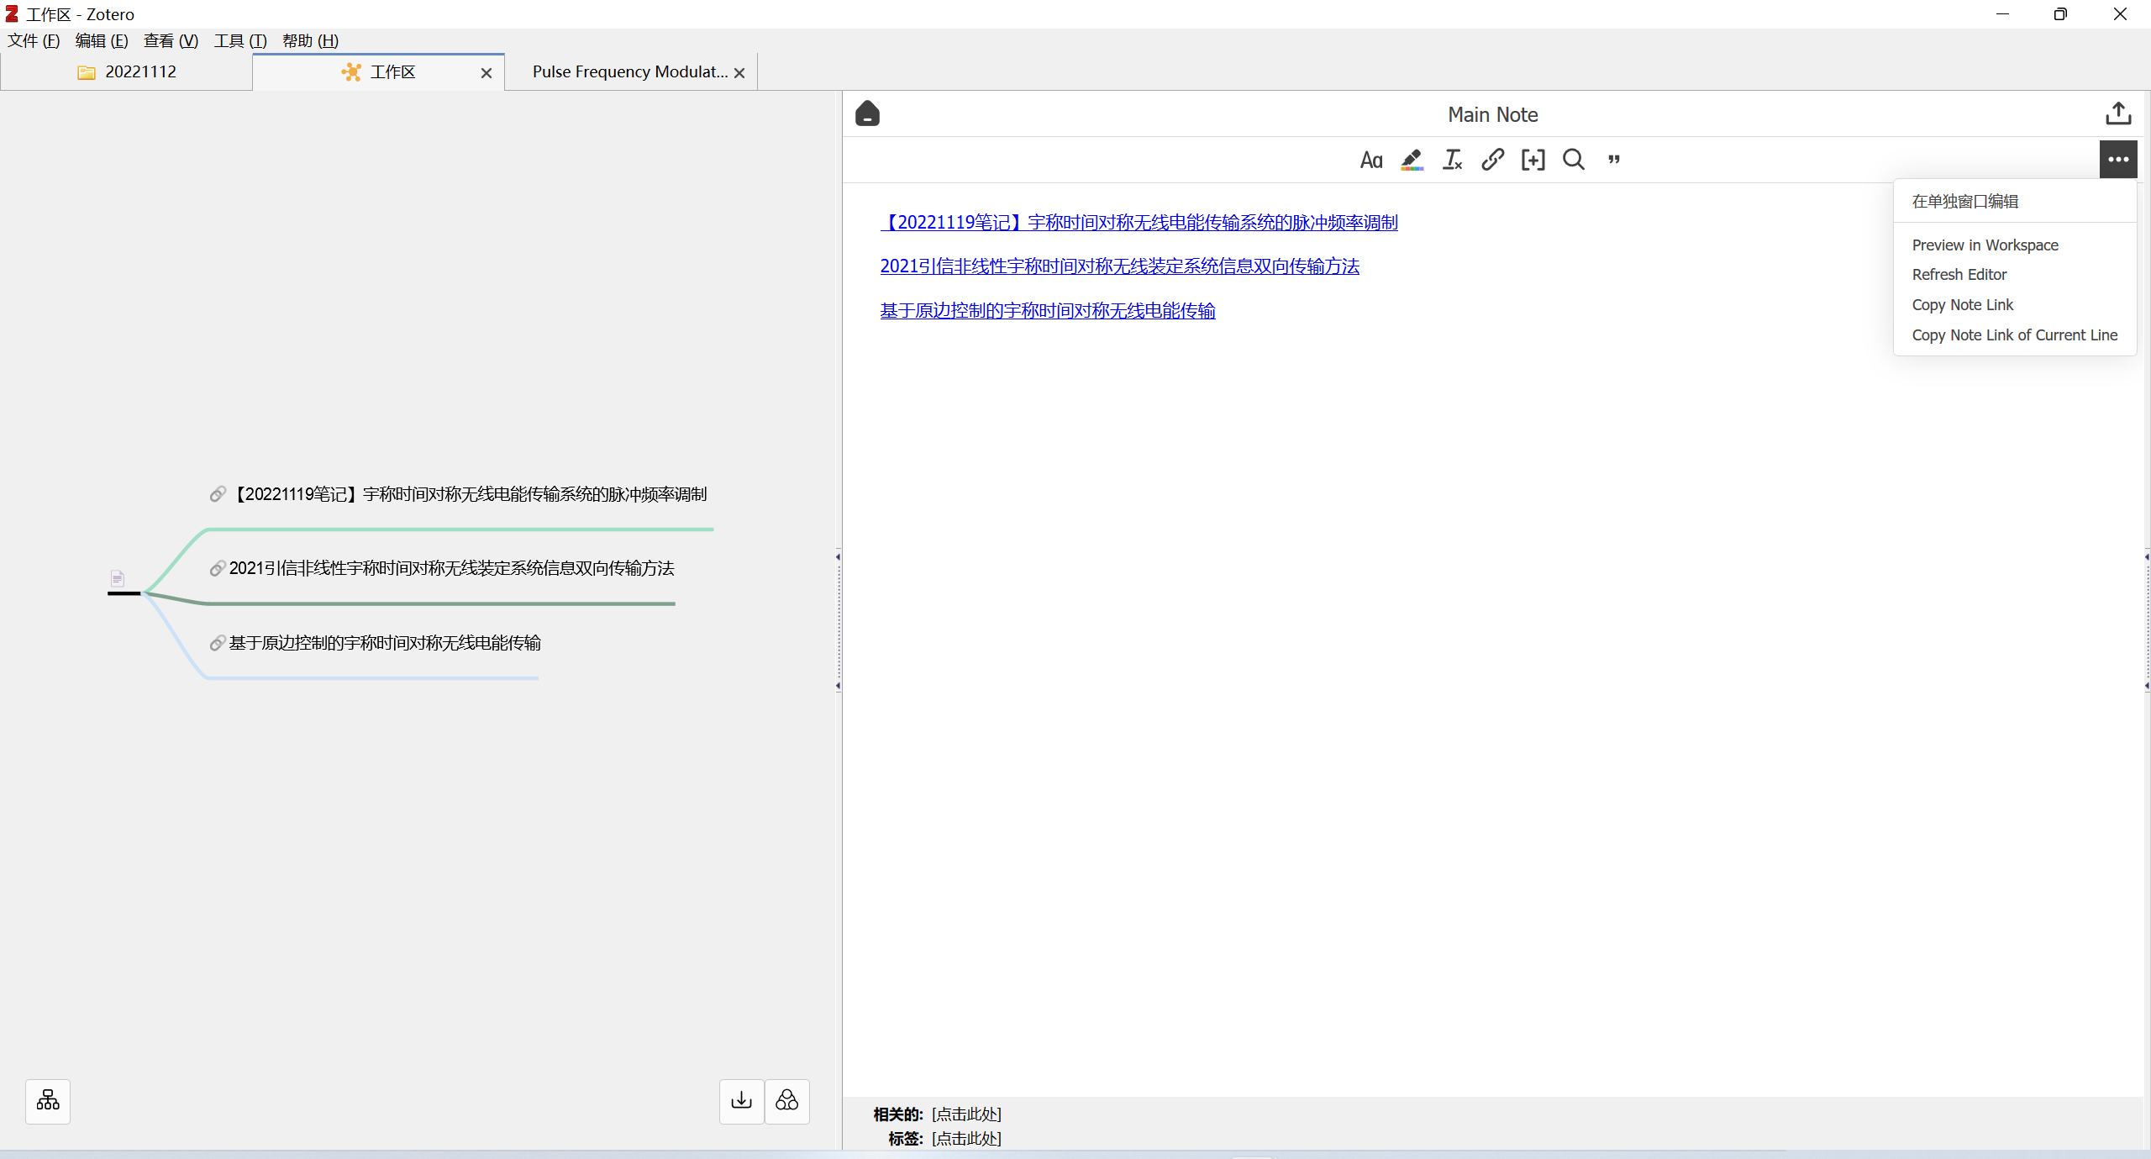The width and height of the screenshot is (2151, 1159).
Task: Click the mind map download/save image button
Action: tap(741, 1101)
